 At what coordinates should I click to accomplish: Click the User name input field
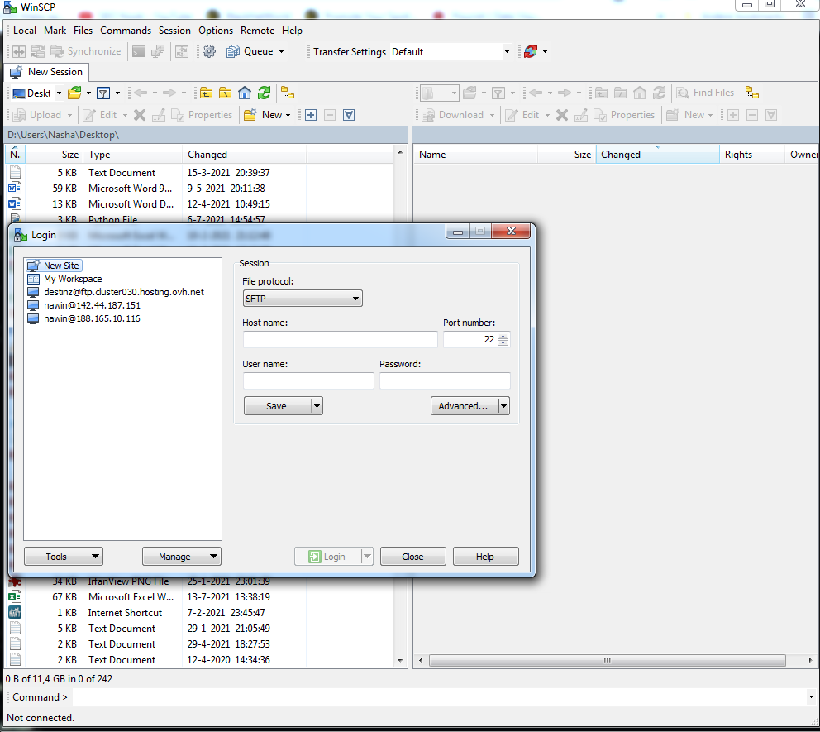pos(308,380)
